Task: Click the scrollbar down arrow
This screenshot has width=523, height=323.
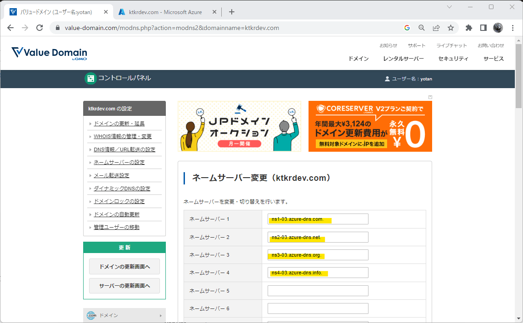Action: pyautogui.click(x=518, y=318)
